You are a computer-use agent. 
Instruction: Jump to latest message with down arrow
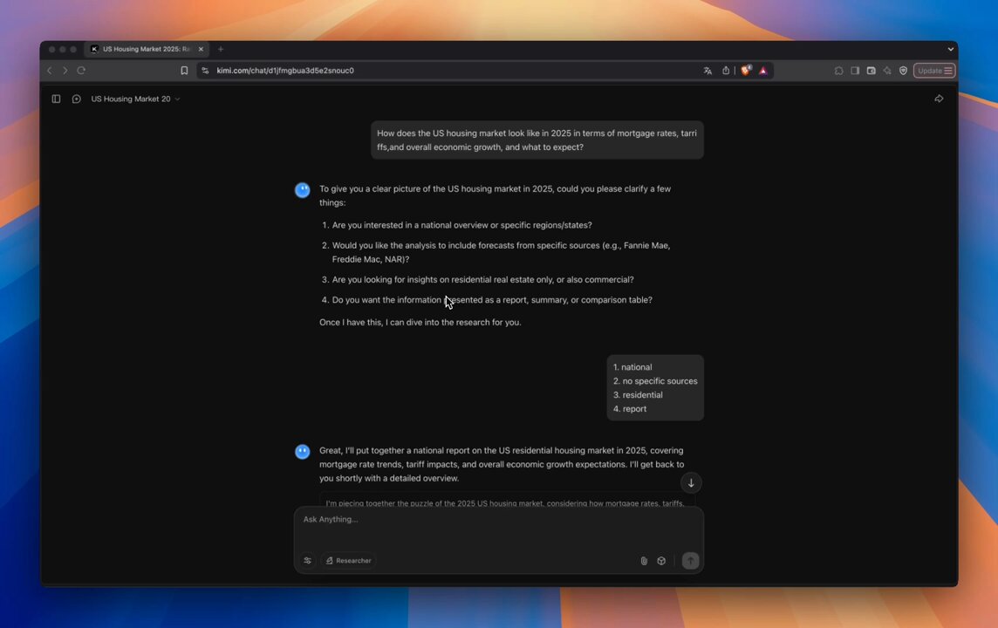pos(691,483)
